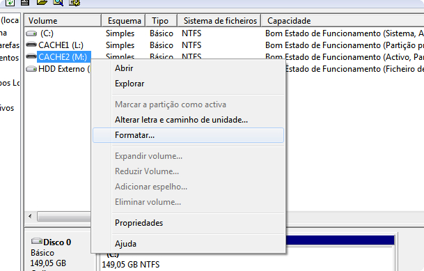Click the drive icon beside CACHE1 (L:)

(x=31, y=45)
